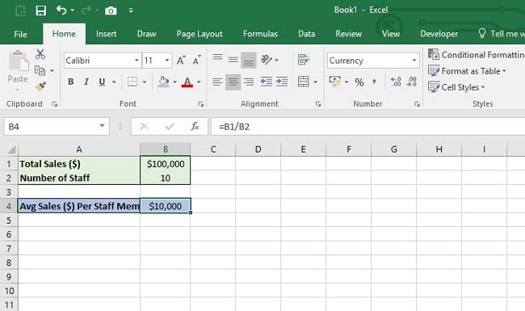The image size is (525, 311).
Task: Open the fill color palette arrow
Action: click(x=174, y=82)
